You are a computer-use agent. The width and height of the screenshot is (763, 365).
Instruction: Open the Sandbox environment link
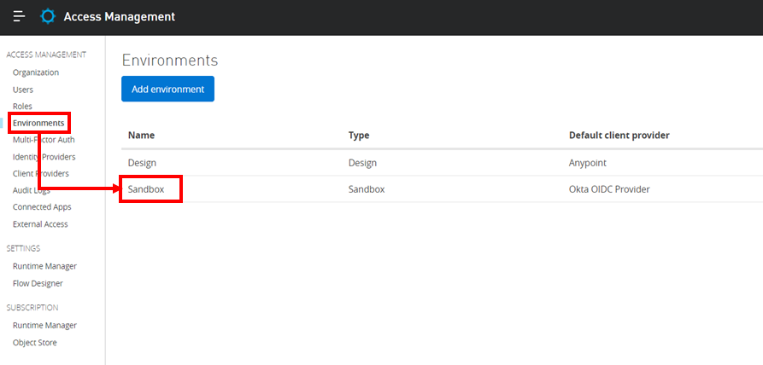(x=145, y=188)
